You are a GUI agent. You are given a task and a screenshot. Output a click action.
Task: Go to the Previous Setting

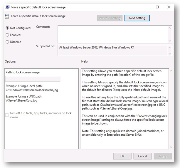(110, 18)
